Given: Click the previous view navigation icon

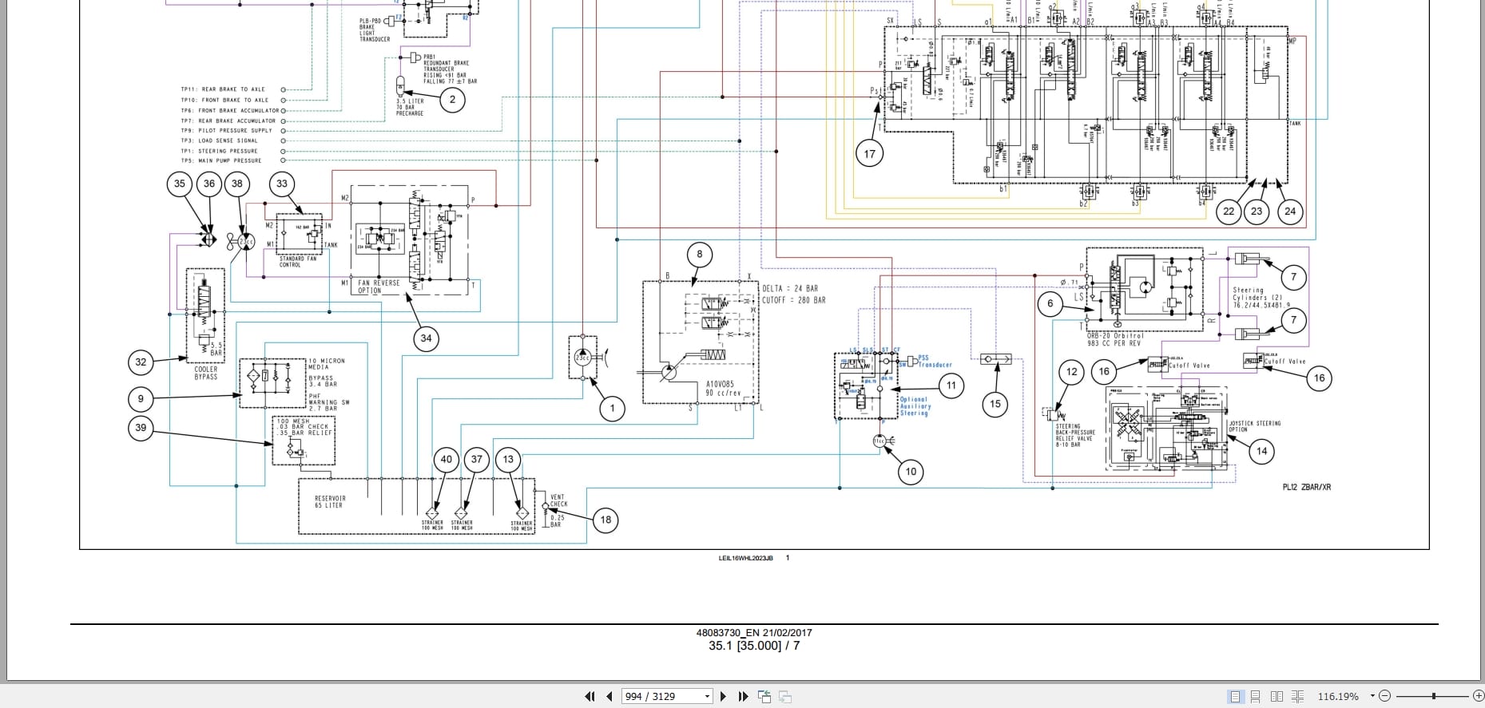Looking at the screenshot, I should tap(764, 696).
